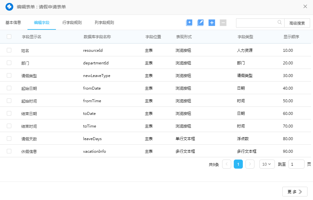Toggle the select-all header checkbox

(x=9, y=37)
